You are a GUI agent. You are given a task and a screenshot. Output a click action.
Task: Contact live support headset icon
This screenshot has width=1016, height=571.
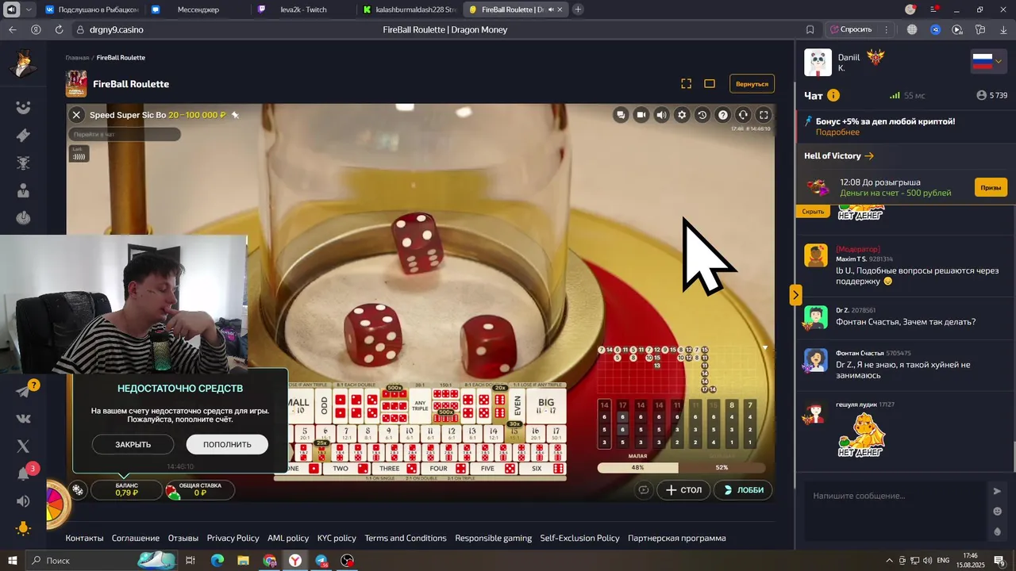point(743,115)
